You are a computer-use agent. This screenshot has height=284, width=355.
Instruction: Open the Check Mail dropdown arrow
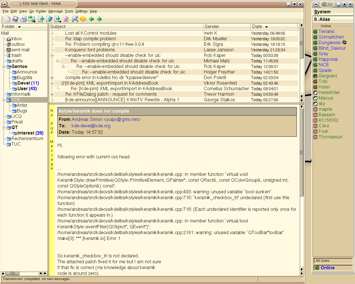coord(34,21)
